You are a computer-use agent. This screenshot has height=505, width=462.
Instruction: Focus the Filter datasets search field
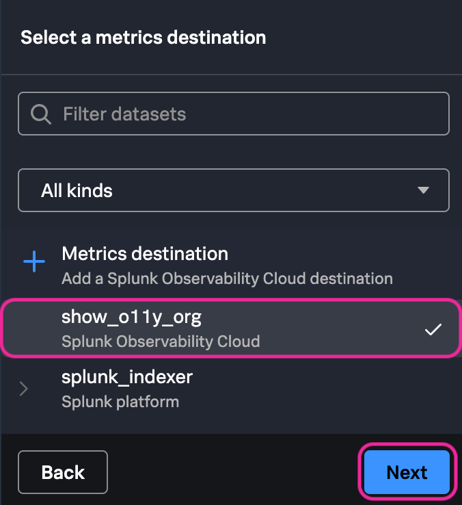click(246, 114)
